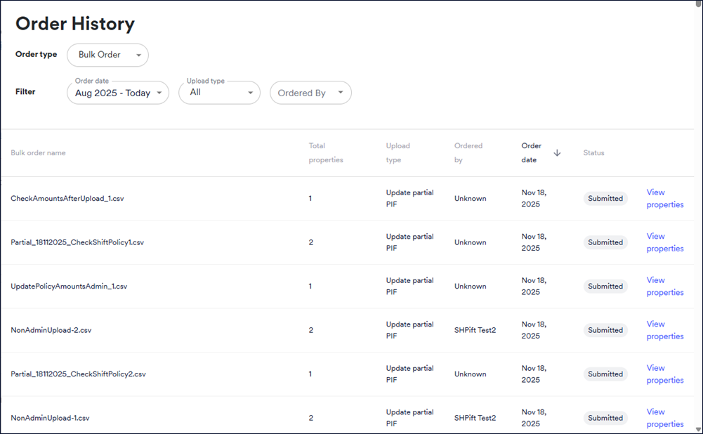Screen dimensions: 703x434
Task: Click the Total properties column header
Action: pyautogui.click(x=325, y=153)
